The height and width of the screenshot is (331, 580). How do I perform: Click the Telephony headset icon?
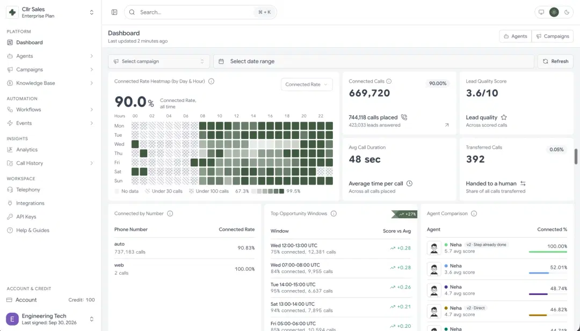(10, 189)
